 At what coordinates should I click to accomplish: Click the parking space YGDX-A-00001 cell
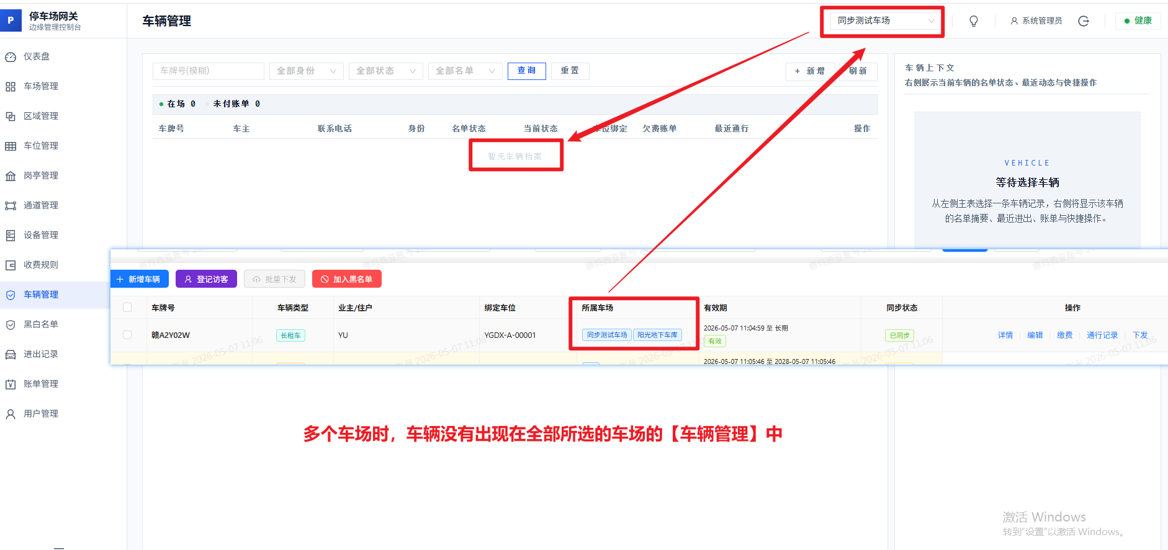(x=510, y=335)
